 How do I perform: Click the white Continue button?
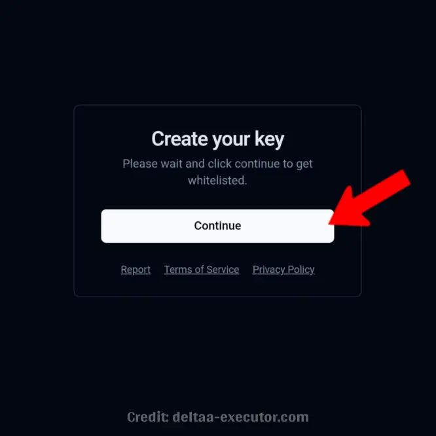pos(217,226)
